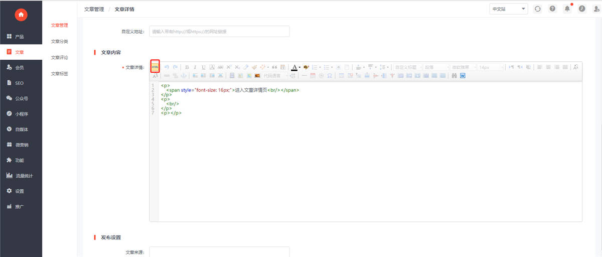
Task: Open 中文站 site dropdown
Action: click(509, 9)
